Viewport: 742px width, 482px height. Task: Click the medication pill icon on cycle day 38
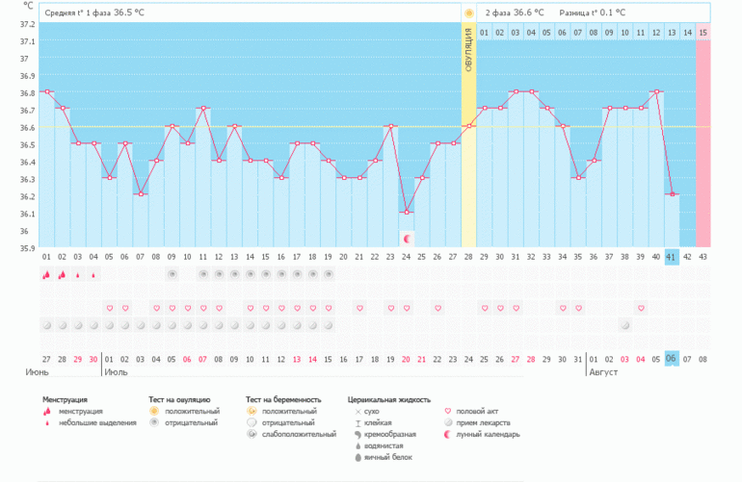[624, 325]
